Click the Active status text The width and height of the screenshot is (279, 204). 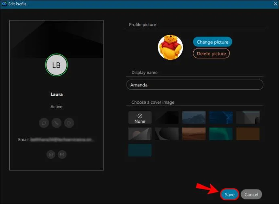tap(56, 107)
